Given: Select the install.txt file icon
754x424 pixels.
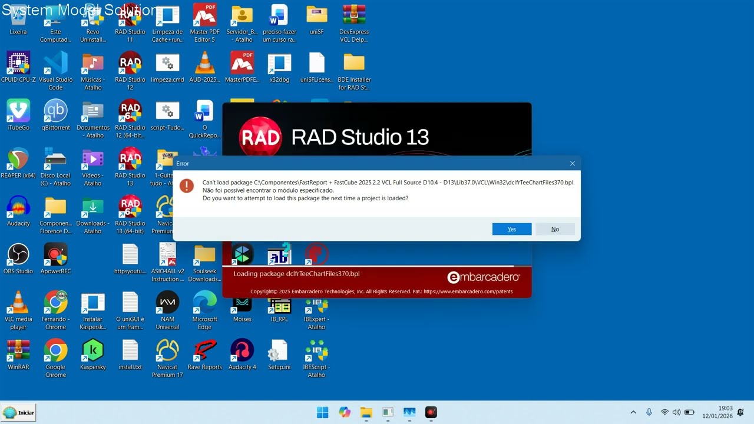Looking at the screenshot, I should click(x=130, y=354).
